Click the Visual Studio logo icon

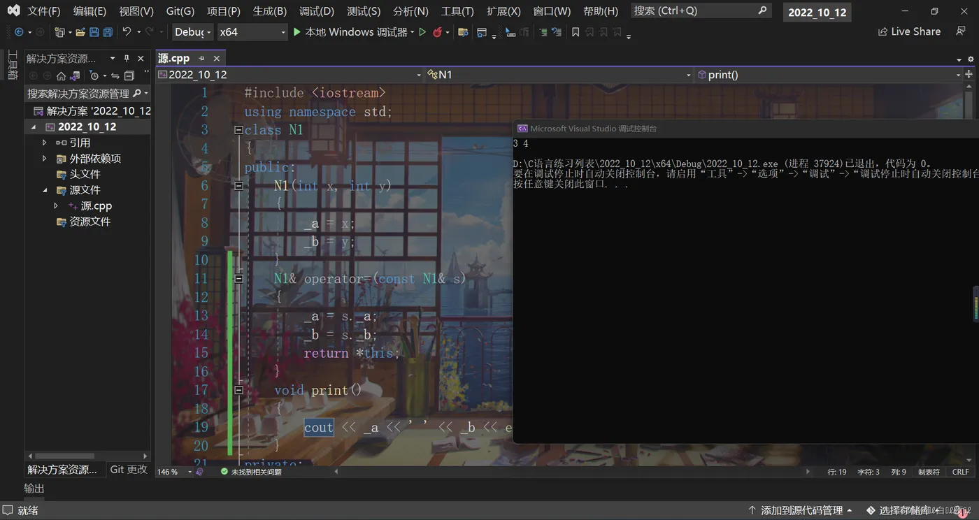(13, 11)
